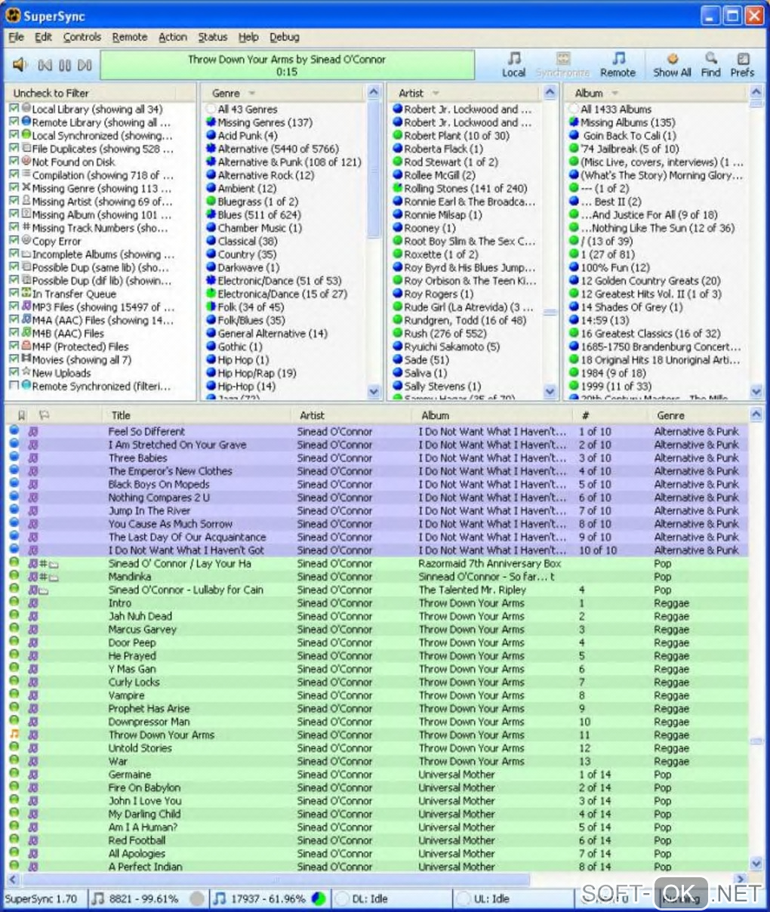The height and width of the screenshot is (912, 770).
Task: Pause the current playback
Action: (x=65, y=66)
